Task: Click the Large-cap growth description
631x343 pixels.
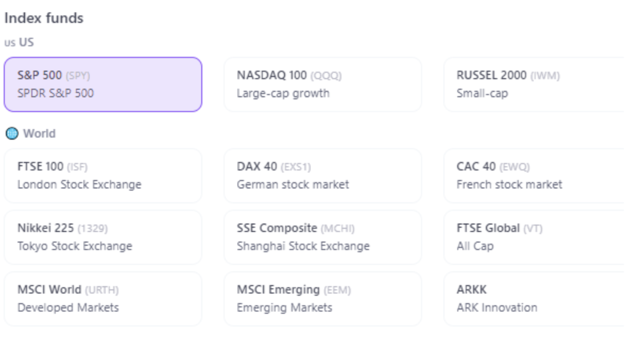Action: point(283,94)
